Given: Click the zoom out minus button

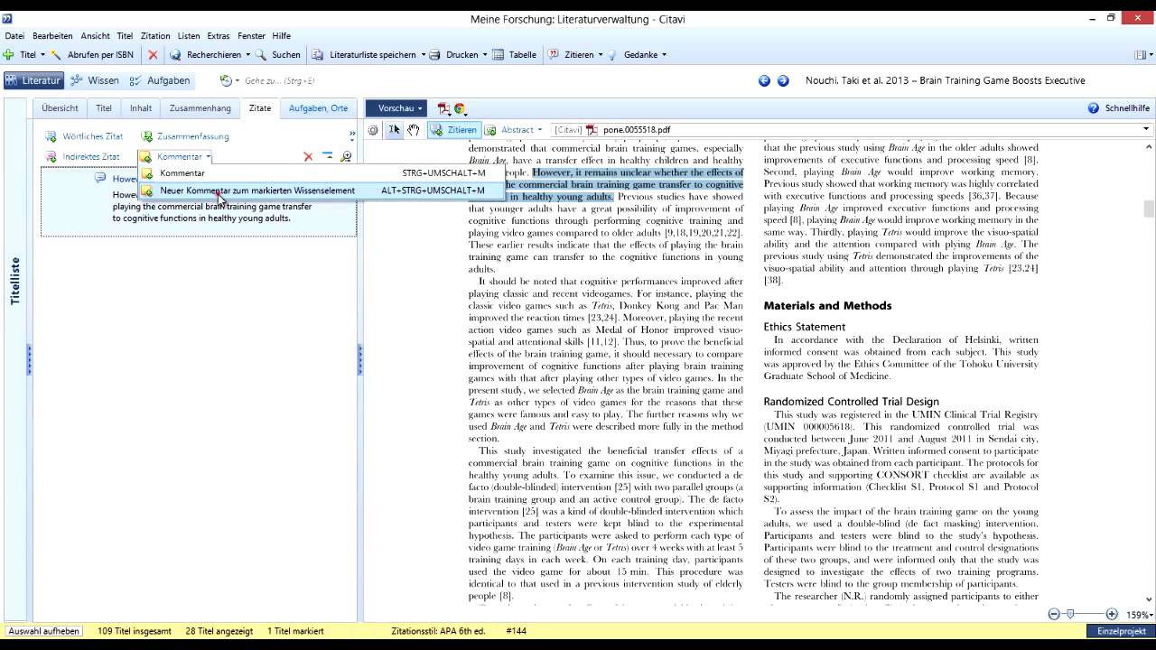Looking at the screenshot, I should coord(1054,614).
